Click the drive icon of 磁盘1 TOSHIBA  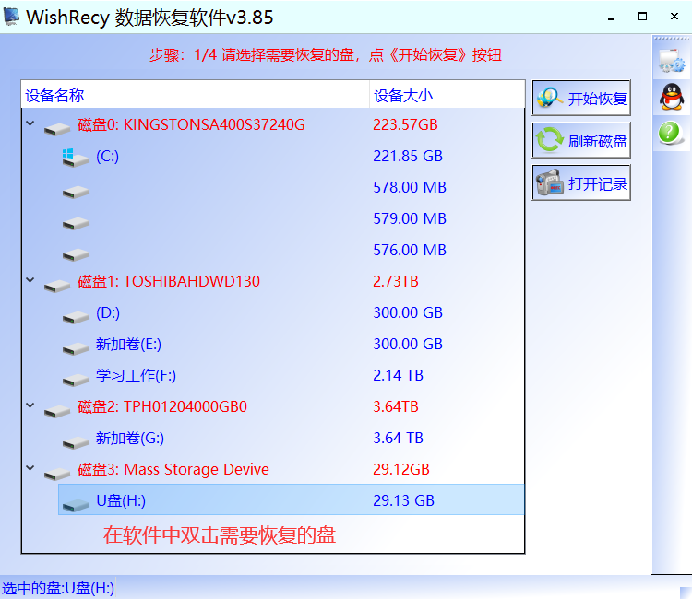[x=57, y=286]
